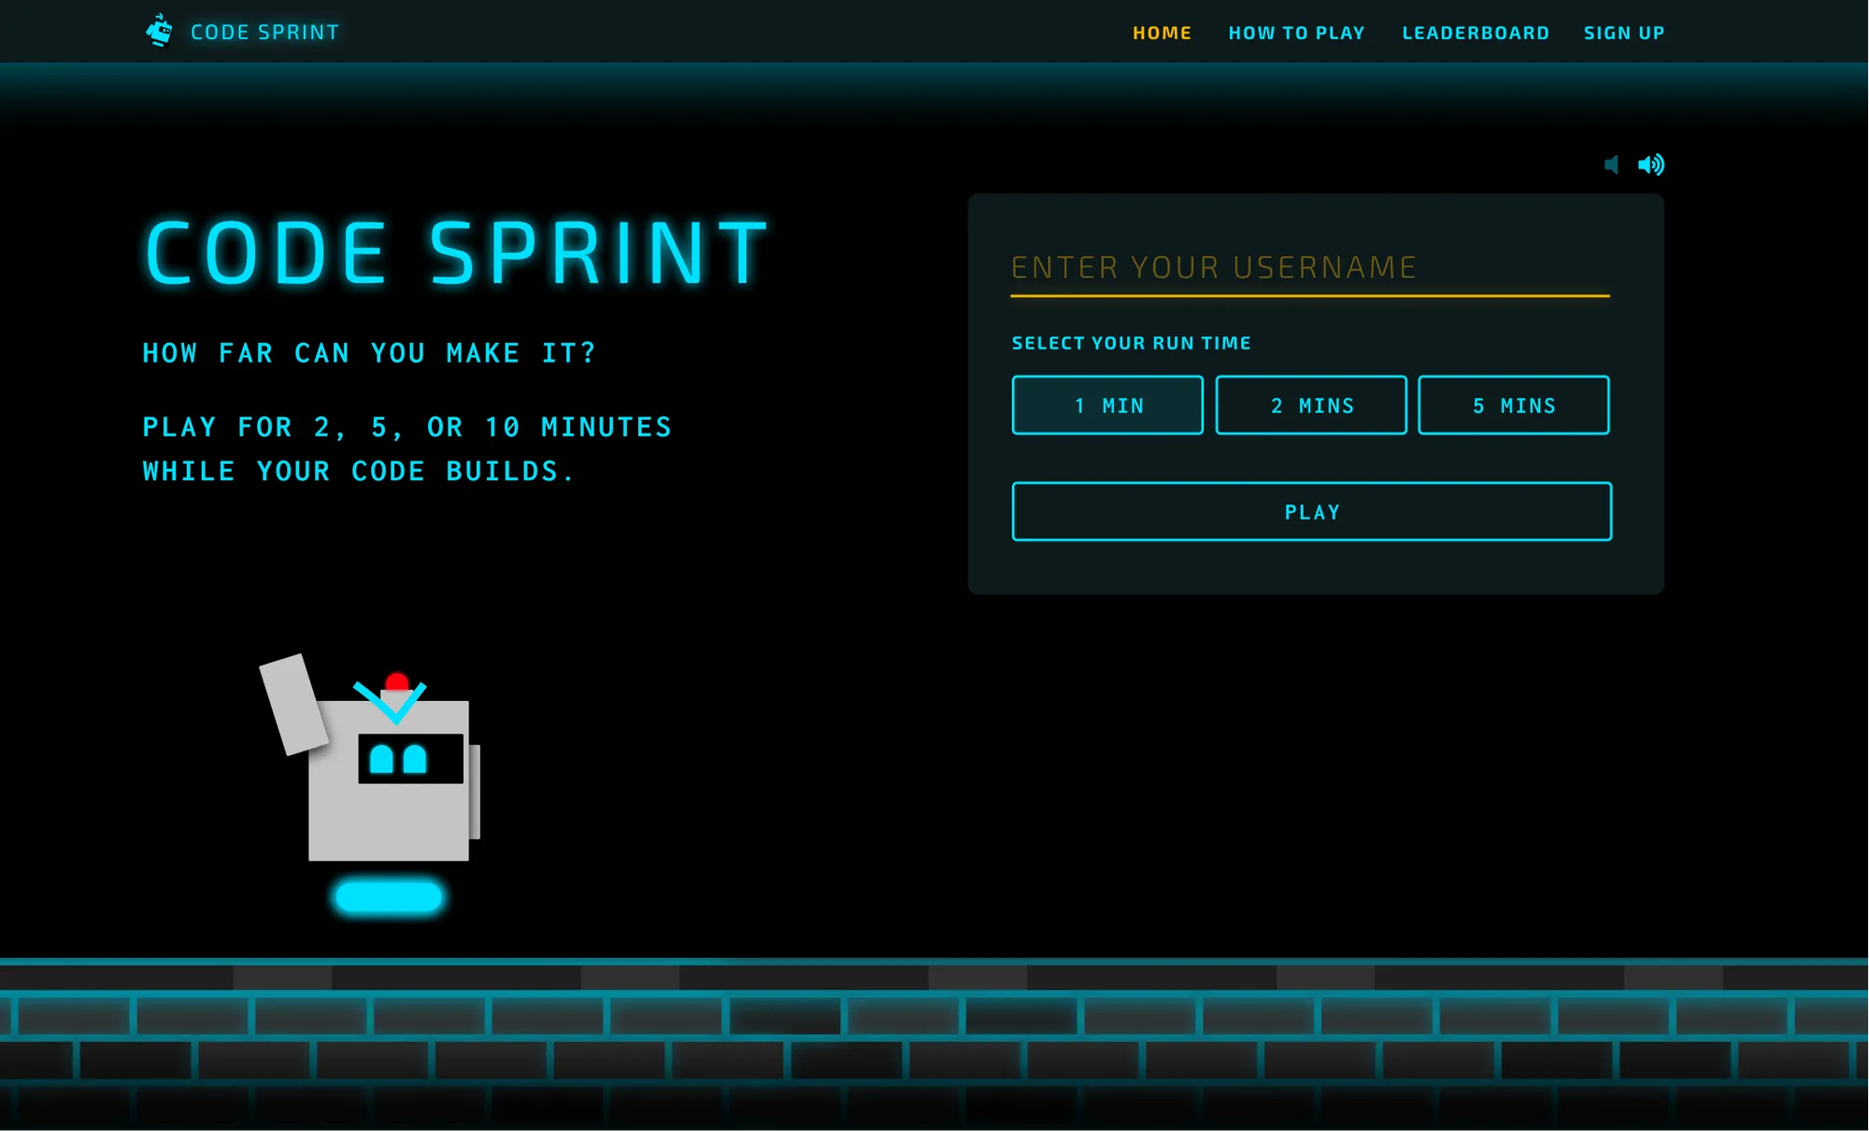This screenshot has width=1869, height=1131.
Task: Click the 'How far can you make it?' text
Action: click(x=369, y=353)
